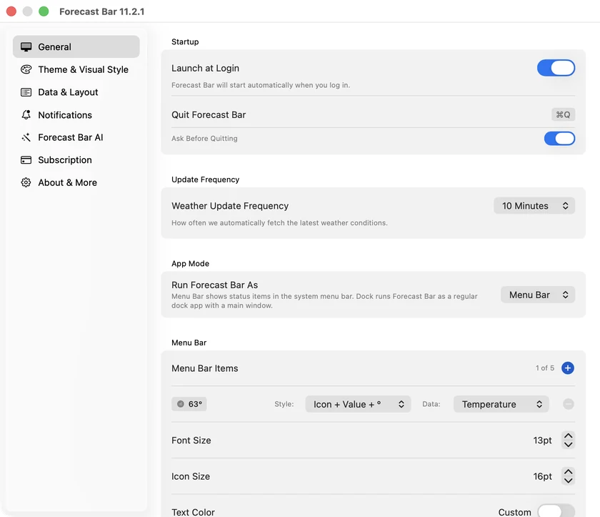Add a menu bar item with plus icon
Image resolution: width=600 pixels, height=517 pixels.
tap(567, 368)
